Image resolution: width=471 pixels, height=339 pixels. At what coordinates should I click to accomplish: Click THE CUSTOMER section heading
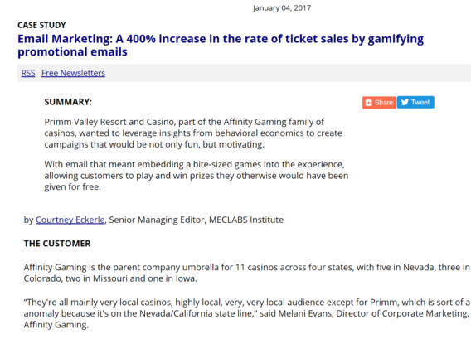(x=57, y=244)
